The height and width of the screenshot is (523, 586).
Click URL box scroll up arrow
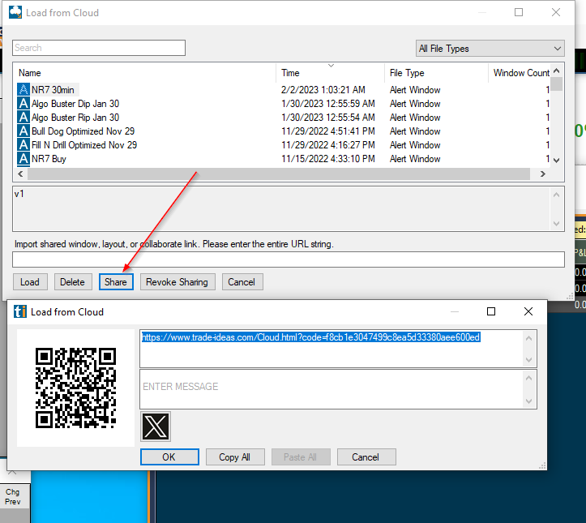(528, 338)
